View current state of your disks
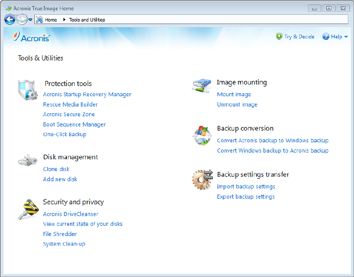 [x=83, y=224]
